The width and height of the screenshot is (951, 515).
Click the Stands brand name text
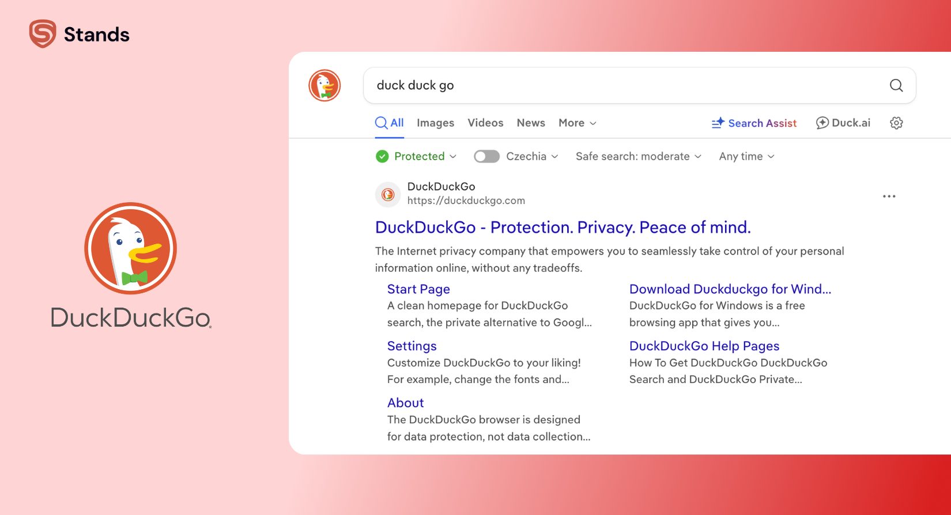click(x=96, y=35)
